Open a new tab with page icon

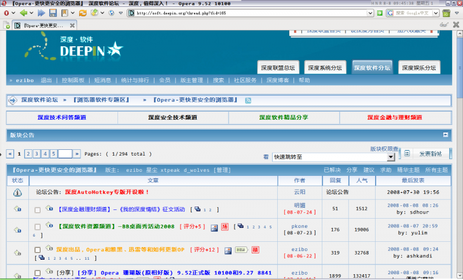click(6, 25)
